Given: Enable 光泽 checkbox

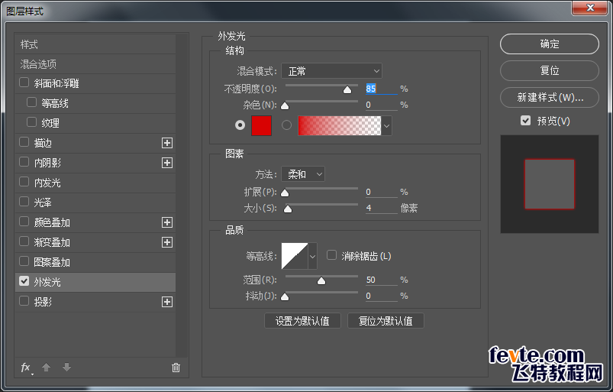Looking at the screenshot, I should coord(24,202).
